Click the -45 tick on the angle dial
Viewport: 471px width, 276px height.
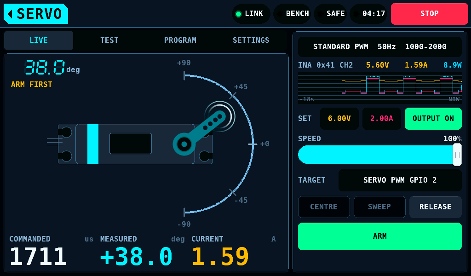(x=233, y=192)
